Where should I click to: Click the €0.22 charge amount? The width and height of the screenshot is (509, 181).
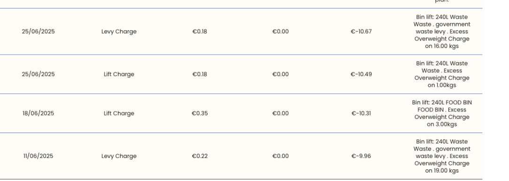tap(200, 156)
